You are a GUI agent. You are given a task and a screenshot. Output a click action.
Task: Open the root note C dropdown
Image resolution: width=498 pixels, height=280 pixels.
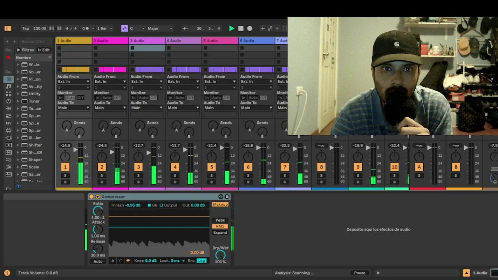137,28
